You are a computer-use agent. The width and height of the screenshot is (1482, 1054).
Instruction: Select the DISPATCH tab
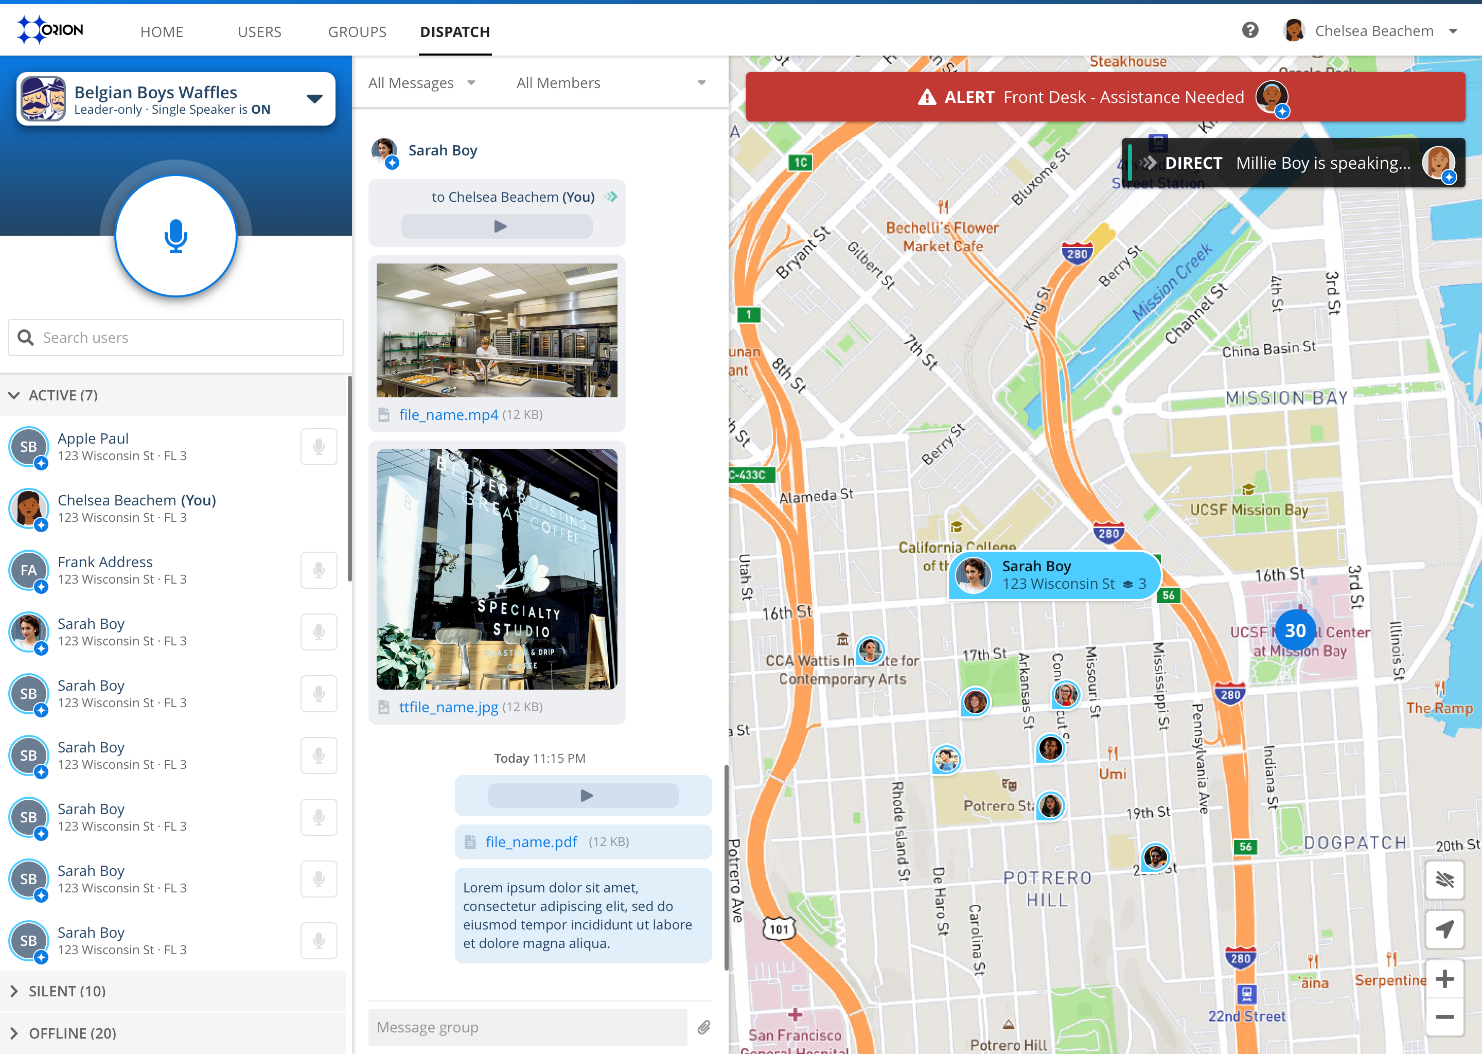click(455, 32)
